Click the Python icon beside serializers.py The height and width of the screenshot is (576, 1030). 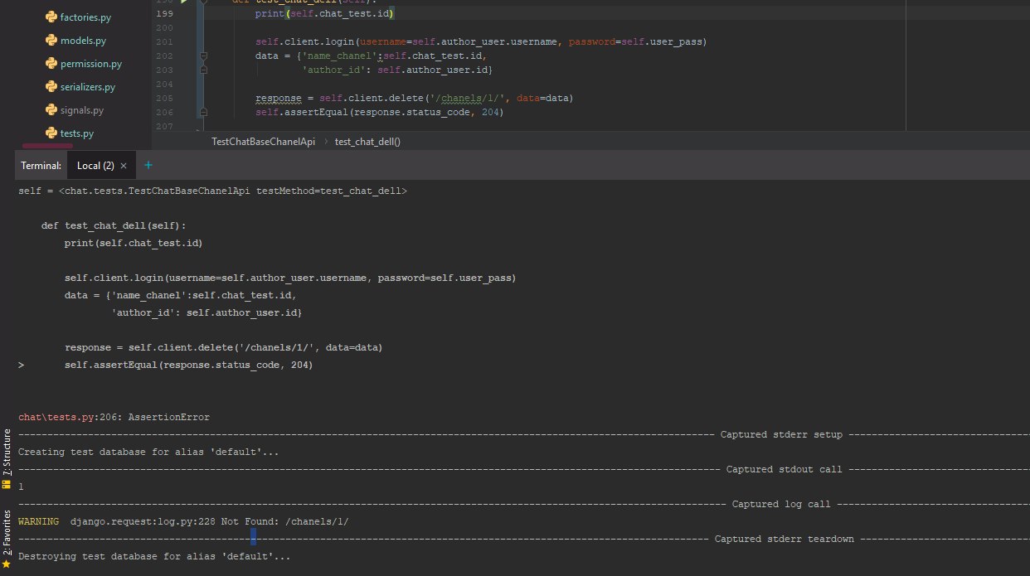pos(51,86)
